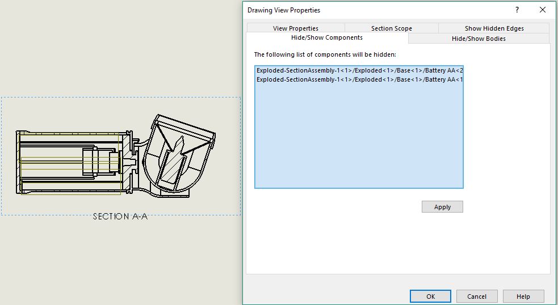558x305 pixels.
Task: Confirm the dialog with OK
Action: [430, 296]
